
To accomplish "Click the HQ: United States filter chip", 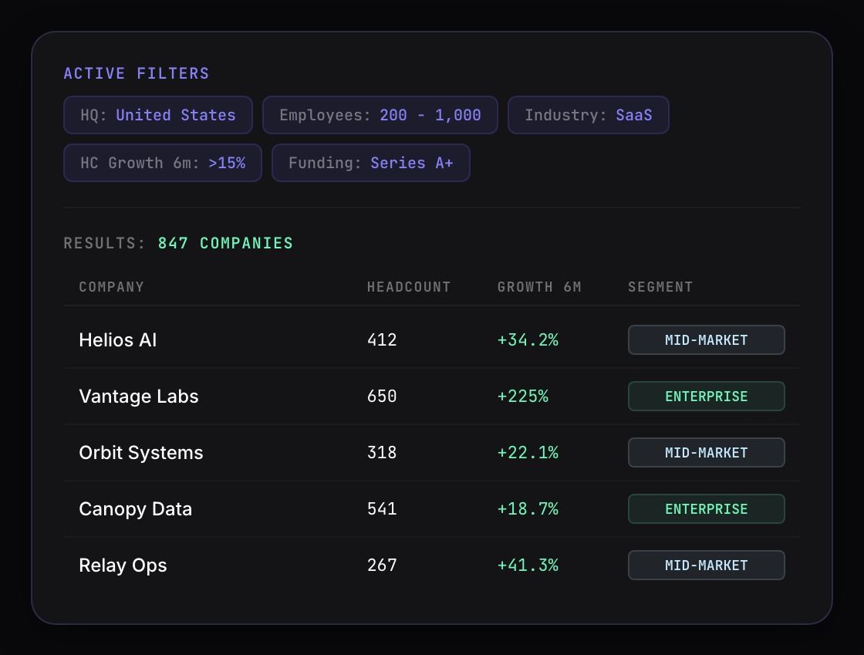I will tap(158, 115).
